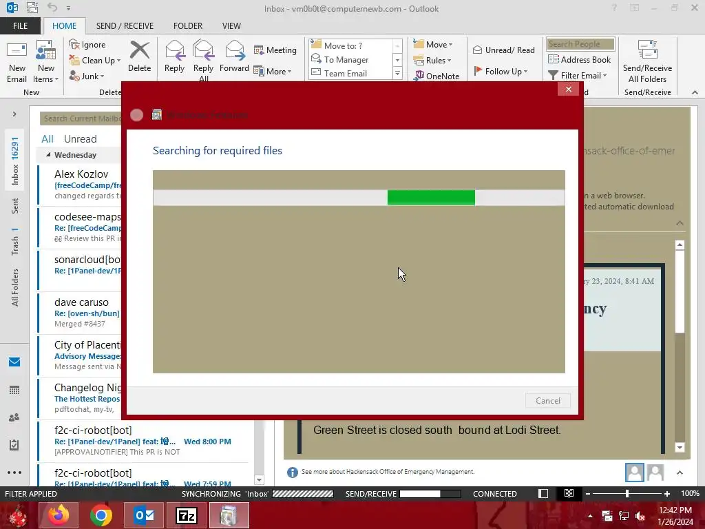Switch to Reading view in the status bar
Screen dimensions: 705x529
click(569, 493)
